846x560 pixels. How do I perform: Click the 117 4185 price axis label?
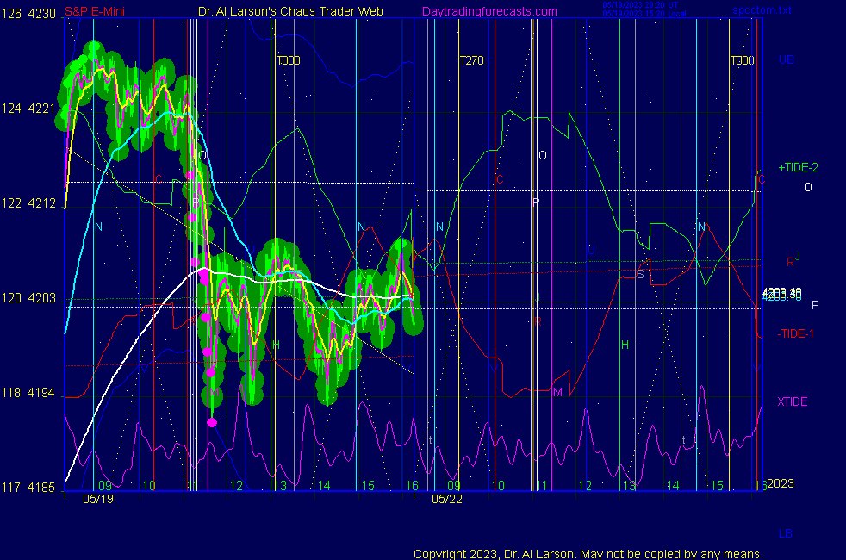28,487
